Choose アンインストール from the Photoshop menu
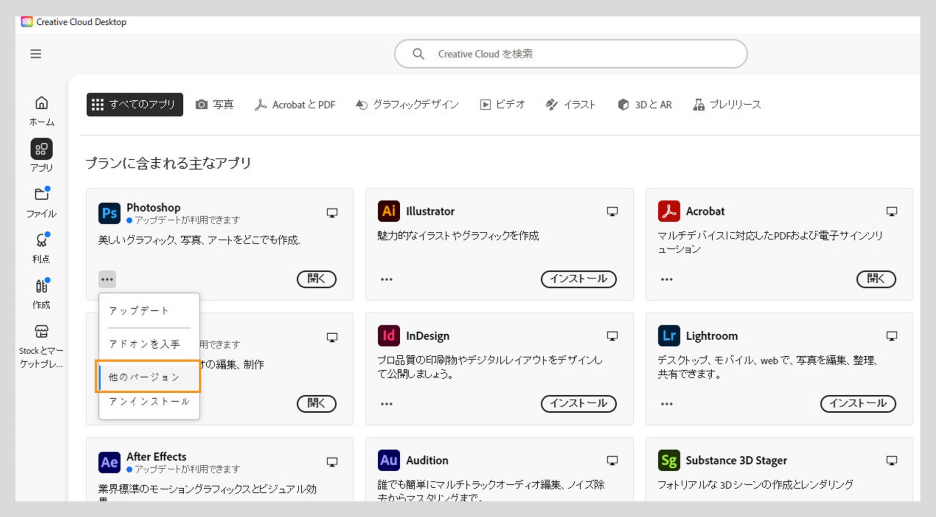 click(x=149, y=402)
